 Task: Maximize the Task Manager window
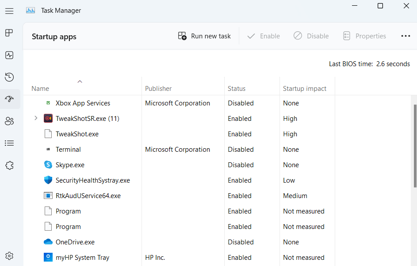coord(380,6)
